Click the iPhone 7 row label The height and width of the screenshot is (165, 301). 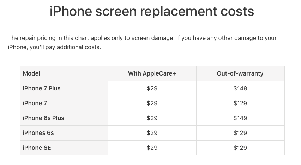click(x=35, y=103)
